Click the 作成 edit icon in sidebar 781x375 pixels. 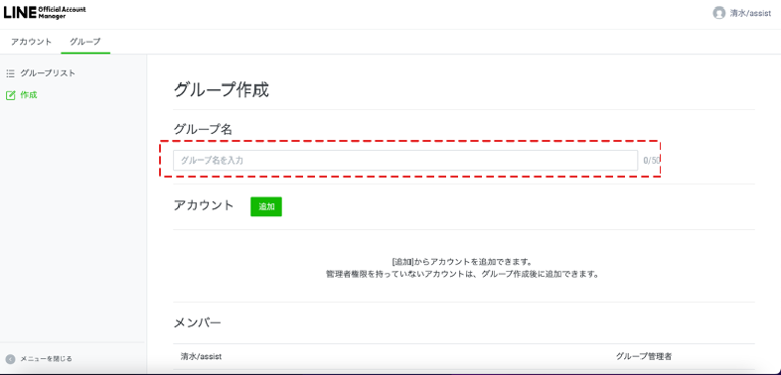pyautogui.click(x=11, y=95)
